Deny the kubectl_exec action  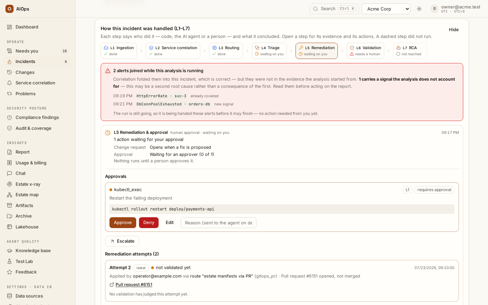click(x=149, y=223)
